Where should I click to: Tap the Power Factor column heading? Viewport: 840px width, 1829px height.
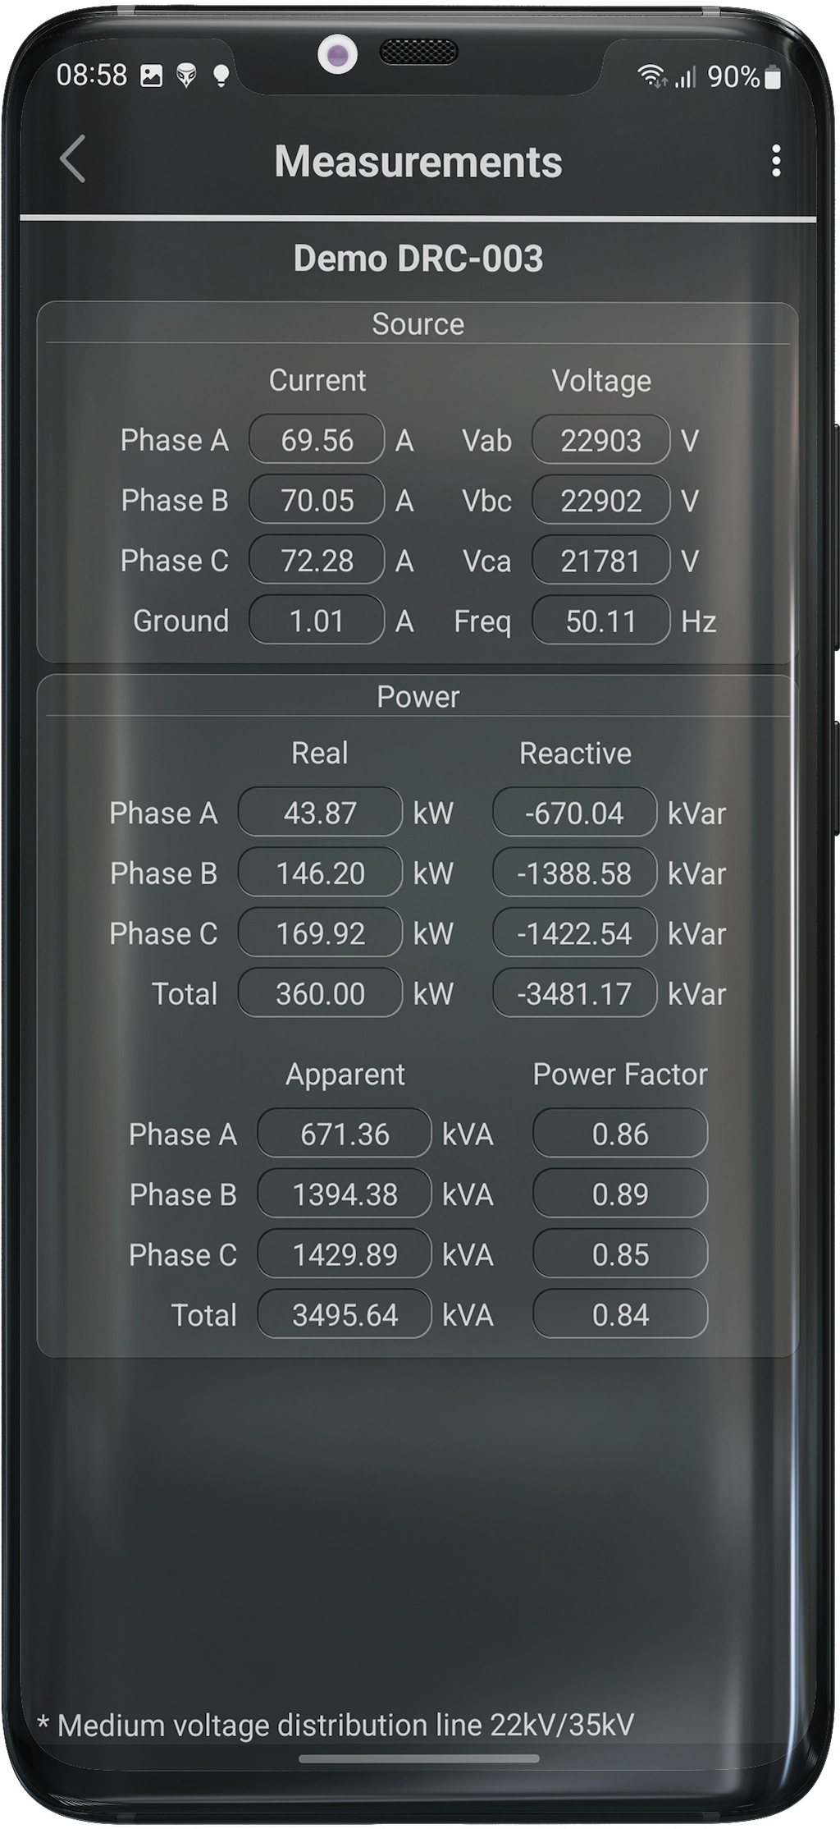pos(620,1074)
